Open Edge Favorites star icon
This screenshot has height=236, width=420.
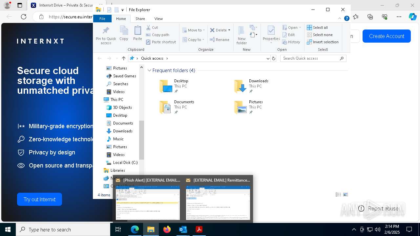click(356, 17)
